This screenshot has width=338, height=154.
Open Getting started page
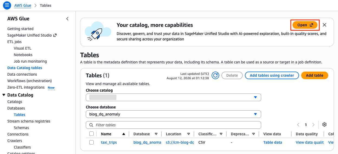point(20,29)
